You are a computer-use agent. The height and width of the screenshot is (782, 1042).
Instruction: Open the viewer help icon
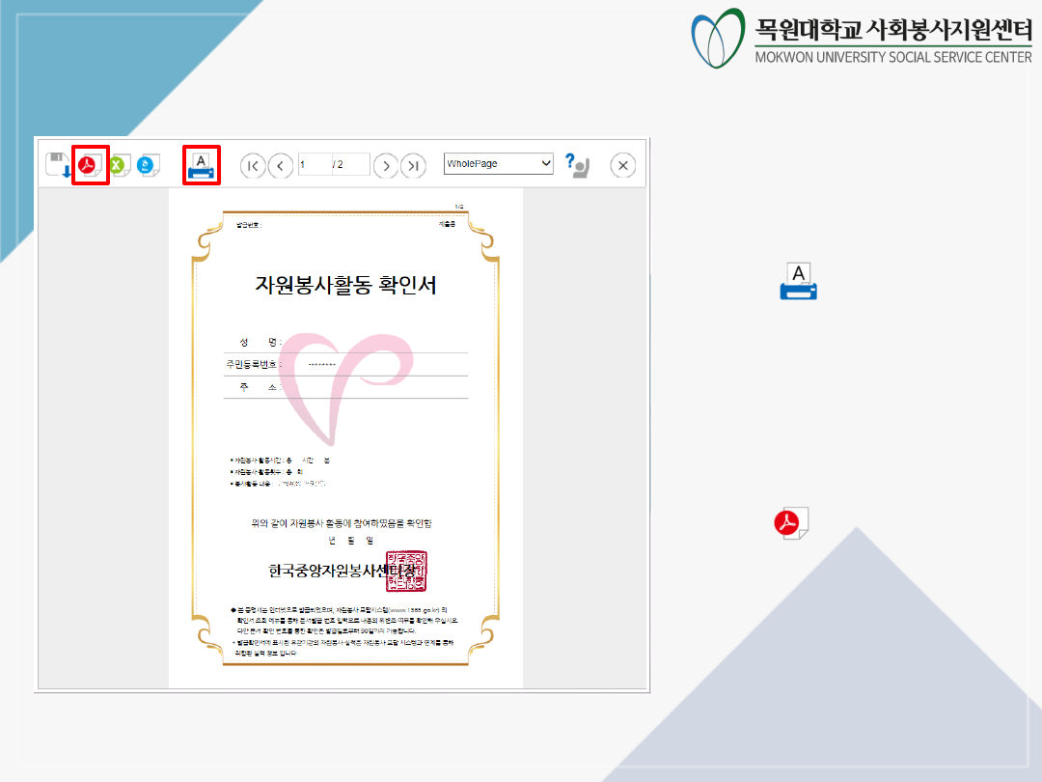pos(577,165)
